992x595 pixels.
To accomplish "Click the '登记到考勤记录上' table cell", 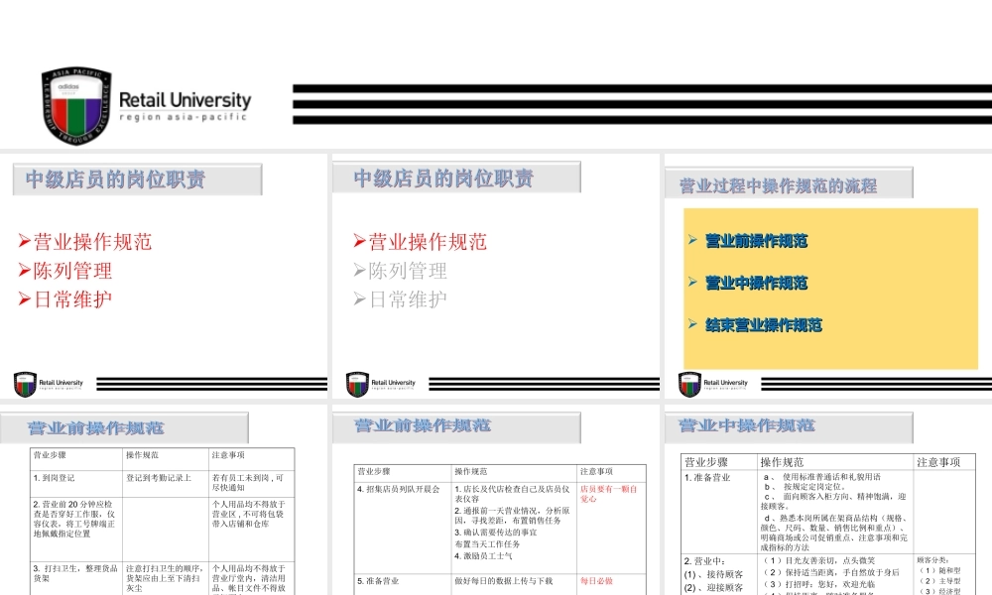I will coord(166,483).
